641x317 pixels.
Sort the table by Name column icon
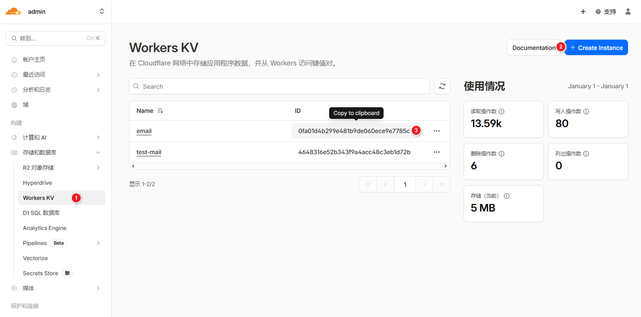pyautogui.click(x=160, y=111)
